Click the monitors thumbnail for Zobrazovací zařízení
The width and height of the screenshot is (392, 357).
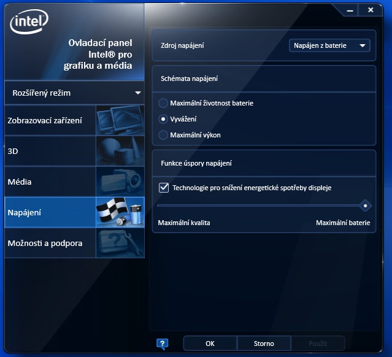pyautogui.click(x=120, y=120)
